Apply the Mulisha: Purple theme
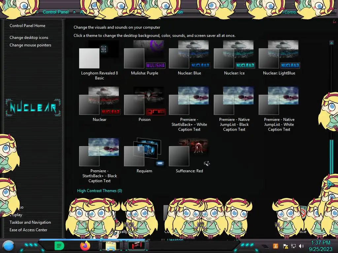This screenshot has width=338, height=253. [x=145, y=58]
